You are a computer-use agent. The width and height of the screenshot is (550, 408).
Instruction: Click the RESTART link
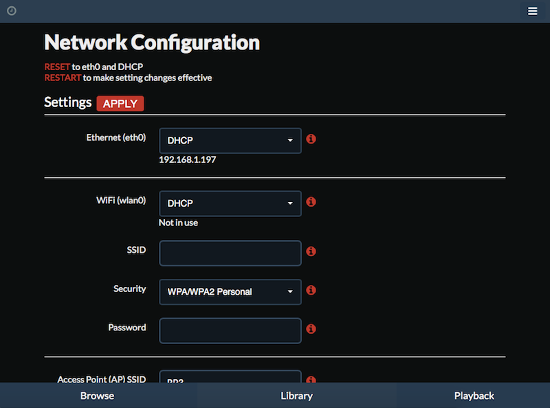pos(63,78)
